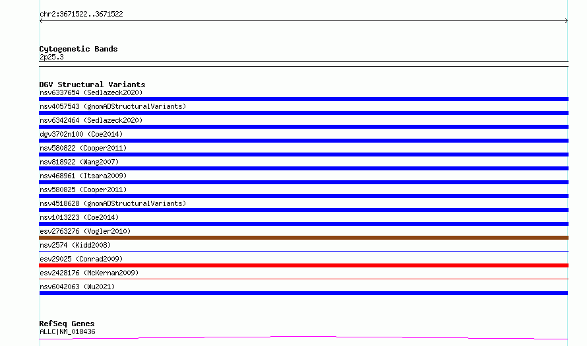Click the chr2:3671522..3671522 coordinate label

pos(81,14)
